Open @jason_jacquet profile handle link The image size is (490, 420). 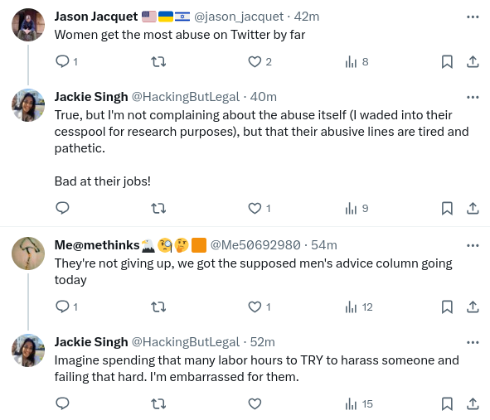(239, 17)
